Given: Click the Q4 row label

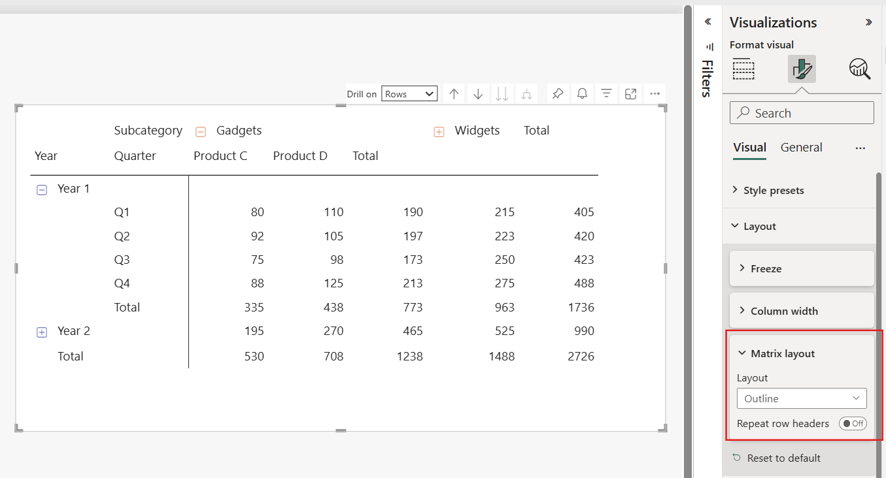Looking at the screenshot, I should point(122,283).
